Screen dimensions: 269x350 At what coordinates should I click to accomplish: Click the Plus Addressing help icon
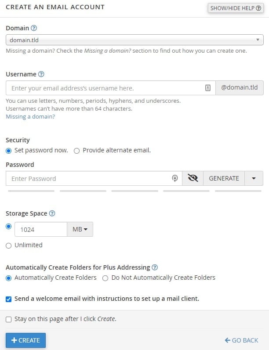[155, 267]
